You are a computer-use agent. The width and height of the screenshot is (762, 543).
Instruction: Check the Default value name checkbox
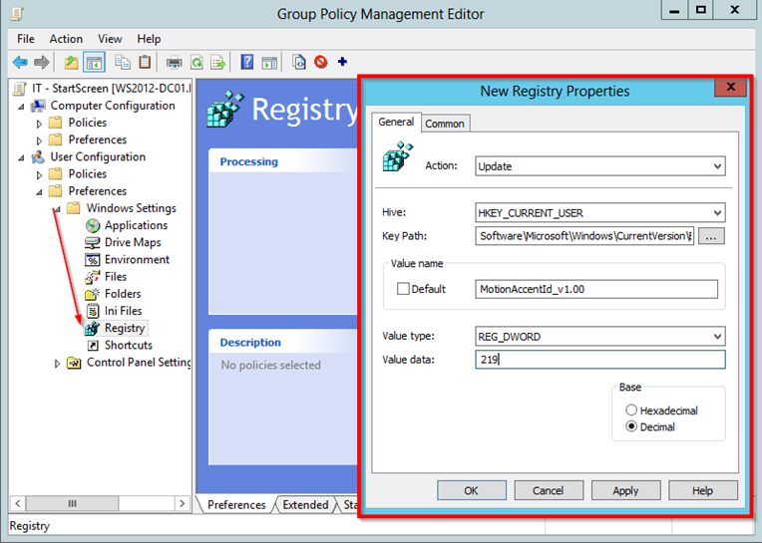[x=403, y=289]
